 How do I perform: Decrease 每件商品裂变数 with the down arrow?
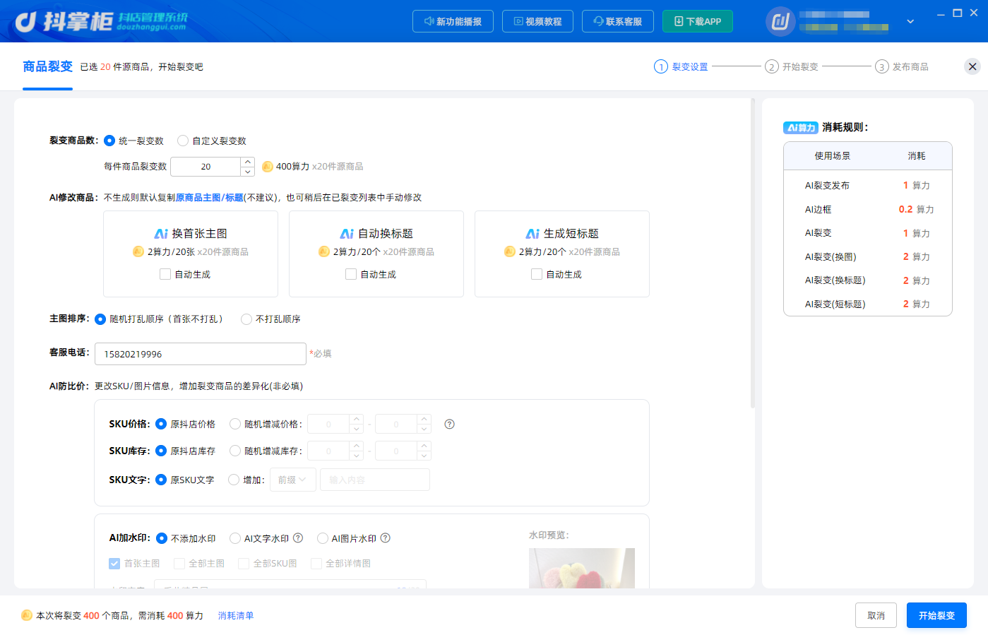(247, 172)
